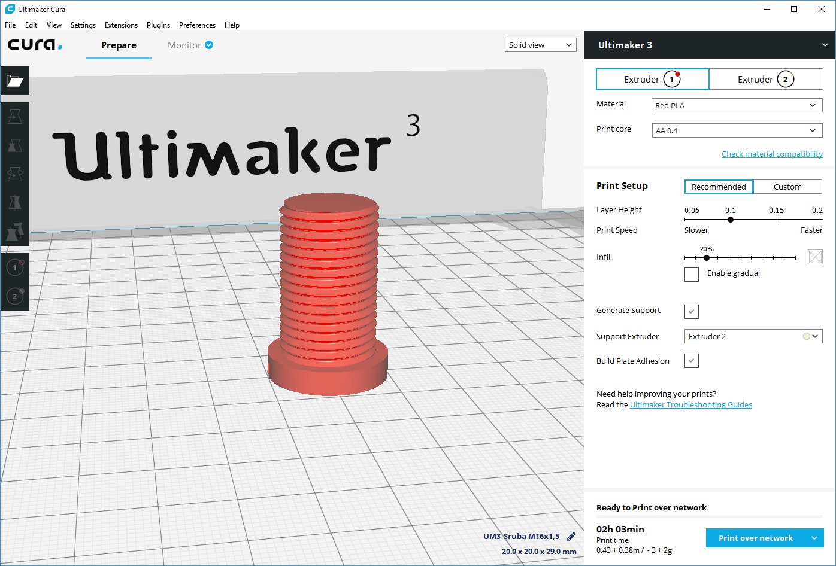Screen dimensions: 836x566
Task: Click the infill pattern icon
Action: 815,257
